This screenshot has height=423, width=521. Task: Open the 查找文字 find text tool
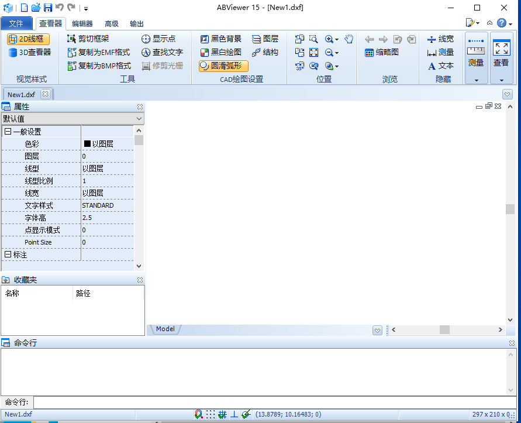point(162,52)
